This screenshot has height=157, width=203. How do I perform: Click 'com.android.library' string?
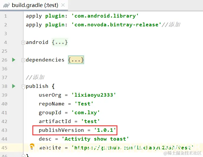pyautogui.click(x=105, y=16)
